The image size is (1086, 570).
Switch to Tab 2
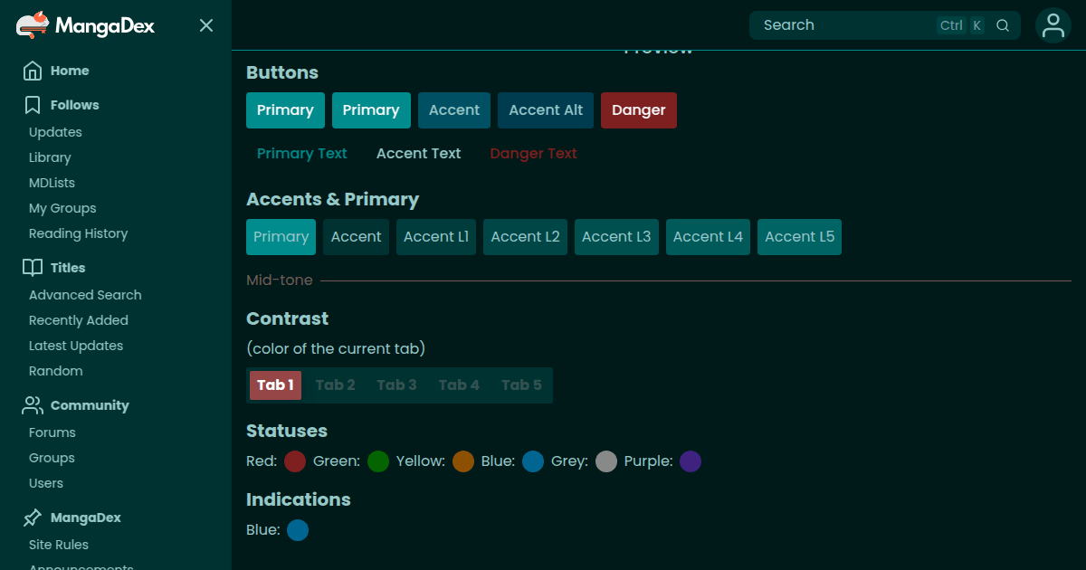pos(335,385)
